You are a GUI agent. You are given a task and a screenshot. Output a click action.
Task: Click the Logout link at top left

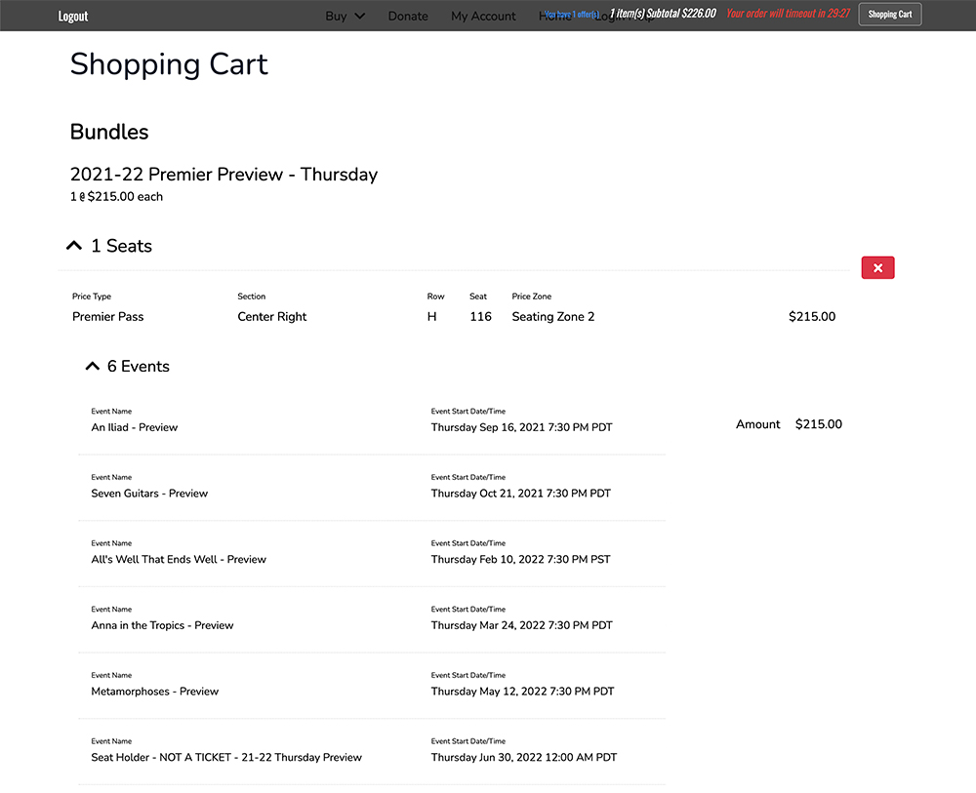(x=73, y=16)
